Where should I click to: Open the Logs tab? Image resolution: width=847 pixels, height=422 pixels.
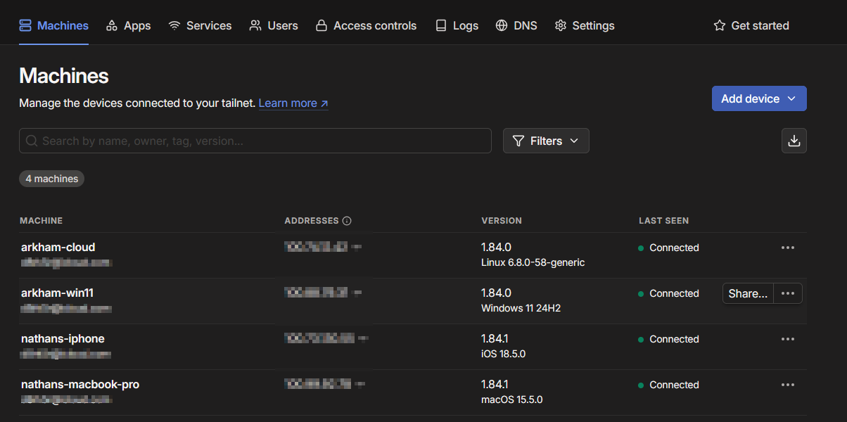457,25
